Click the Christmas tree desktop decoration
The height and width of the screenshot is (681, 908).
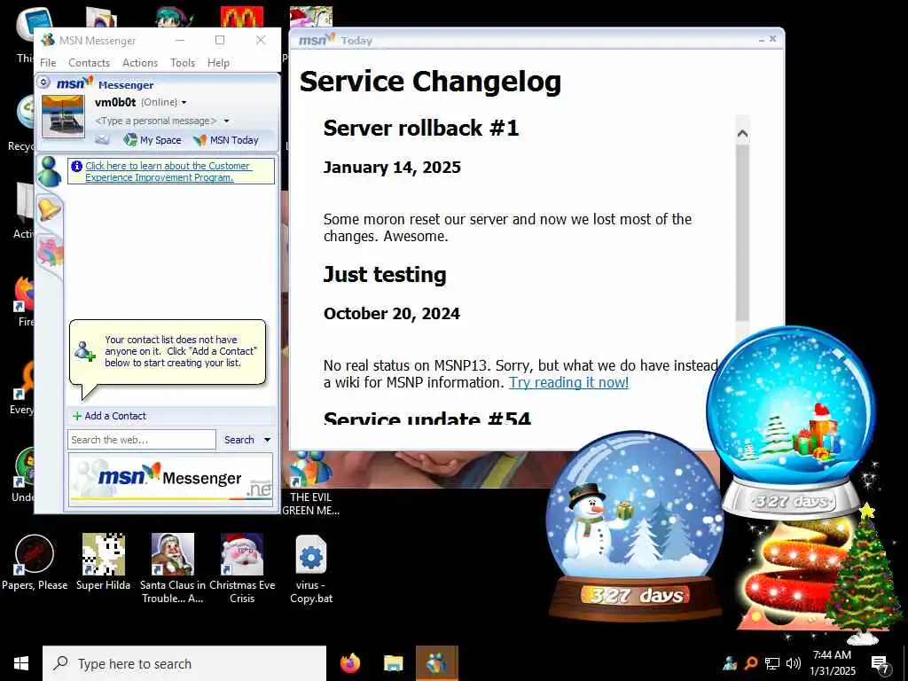coord(865,574)
